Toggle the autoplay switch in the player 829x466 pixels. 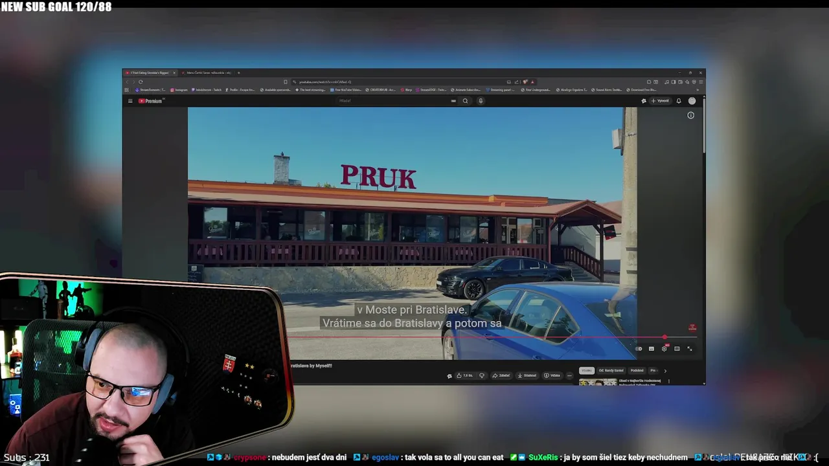pyautogui.click(x=639, y=349)
